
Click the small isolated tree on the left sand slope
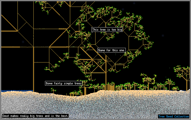pyautogui.click(x=53, y=91)
